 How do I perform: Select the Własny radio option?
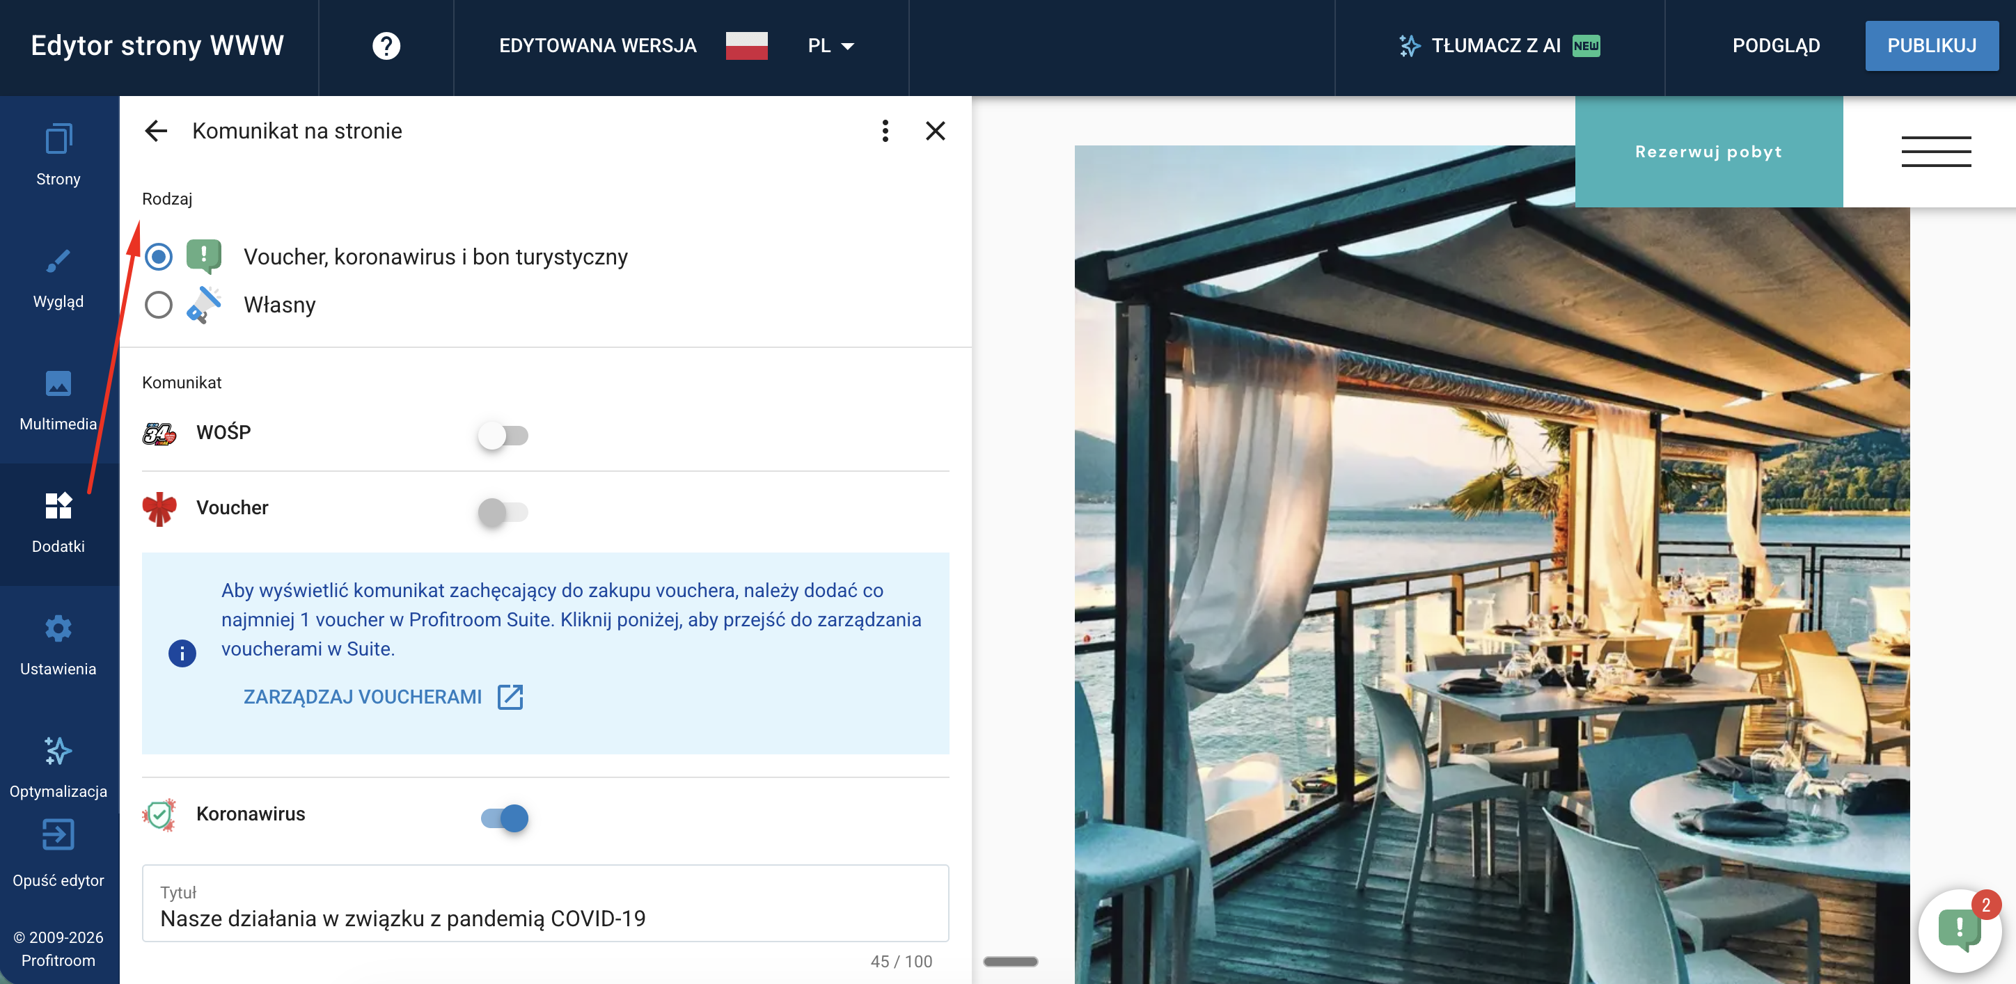(159, 304)
